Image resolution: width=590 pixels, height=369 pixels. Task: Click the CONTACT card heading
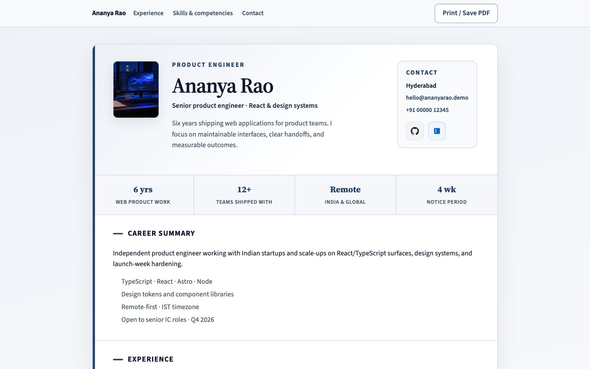(x=422, y=73)
